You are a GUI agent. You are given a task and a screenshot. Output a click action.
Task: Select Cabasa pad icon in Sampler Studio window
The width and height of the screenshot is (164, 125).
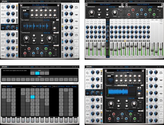click(x=161, y=107)
